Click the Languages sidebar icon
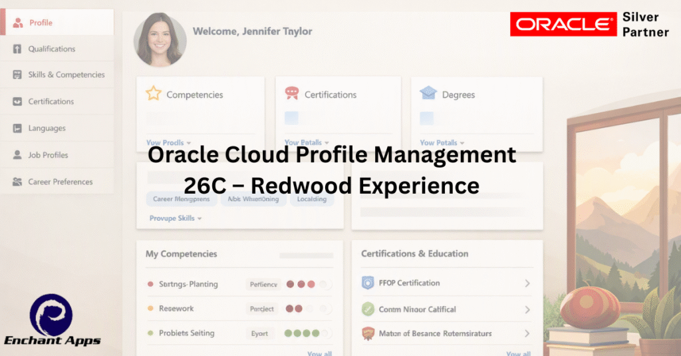The image size is (681, 356). click(17, 128)
